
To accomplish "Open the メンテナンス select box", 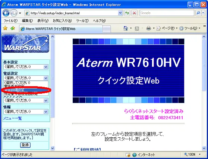I will pyautogui.click(x=26, y=100).
